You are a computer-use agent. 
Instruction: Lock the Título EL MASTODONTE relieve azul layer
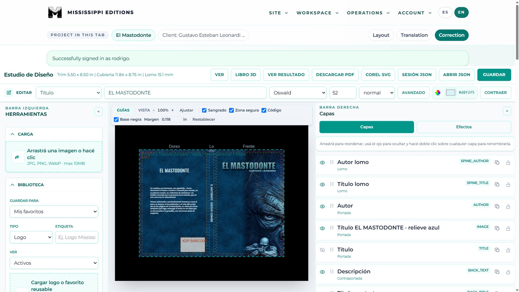pyautogui.click(x=508, y=229)
